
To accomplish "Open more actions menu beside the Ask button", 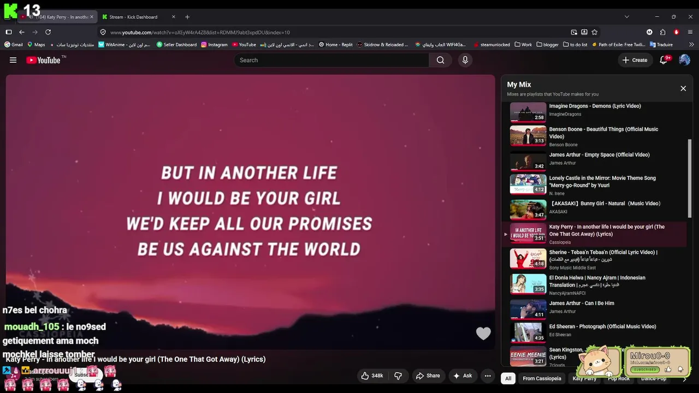I will pyautogui.click(x=488, y=376).
